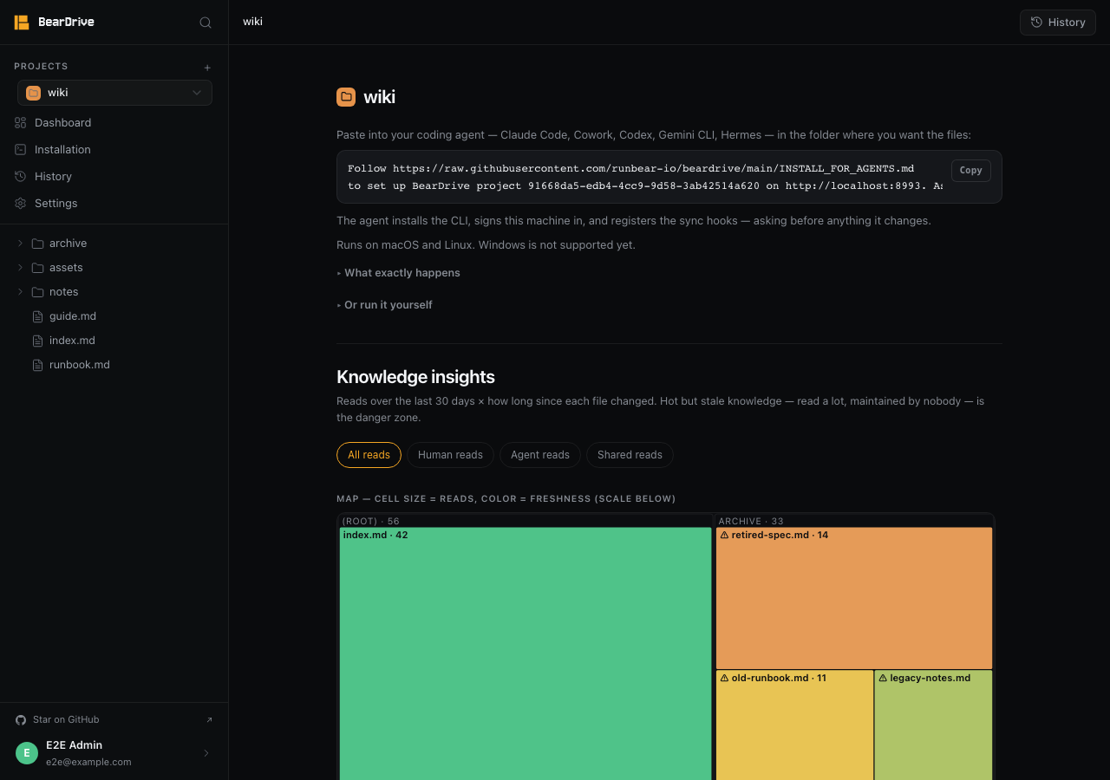Select the yellow old-runbook.md treemap cell
The image size is (1110, 780).
[x=794, y=725]
